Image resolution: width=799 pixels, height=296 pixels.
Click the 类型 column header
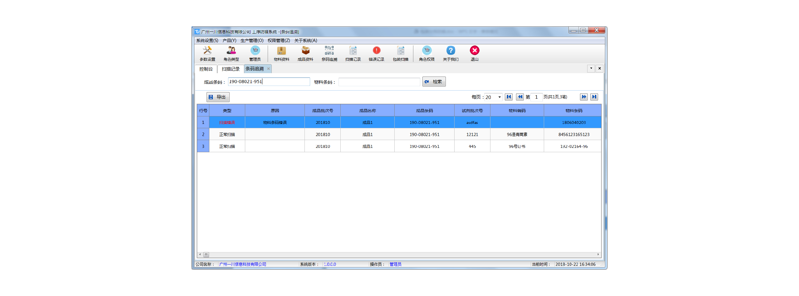coord(227,110)
